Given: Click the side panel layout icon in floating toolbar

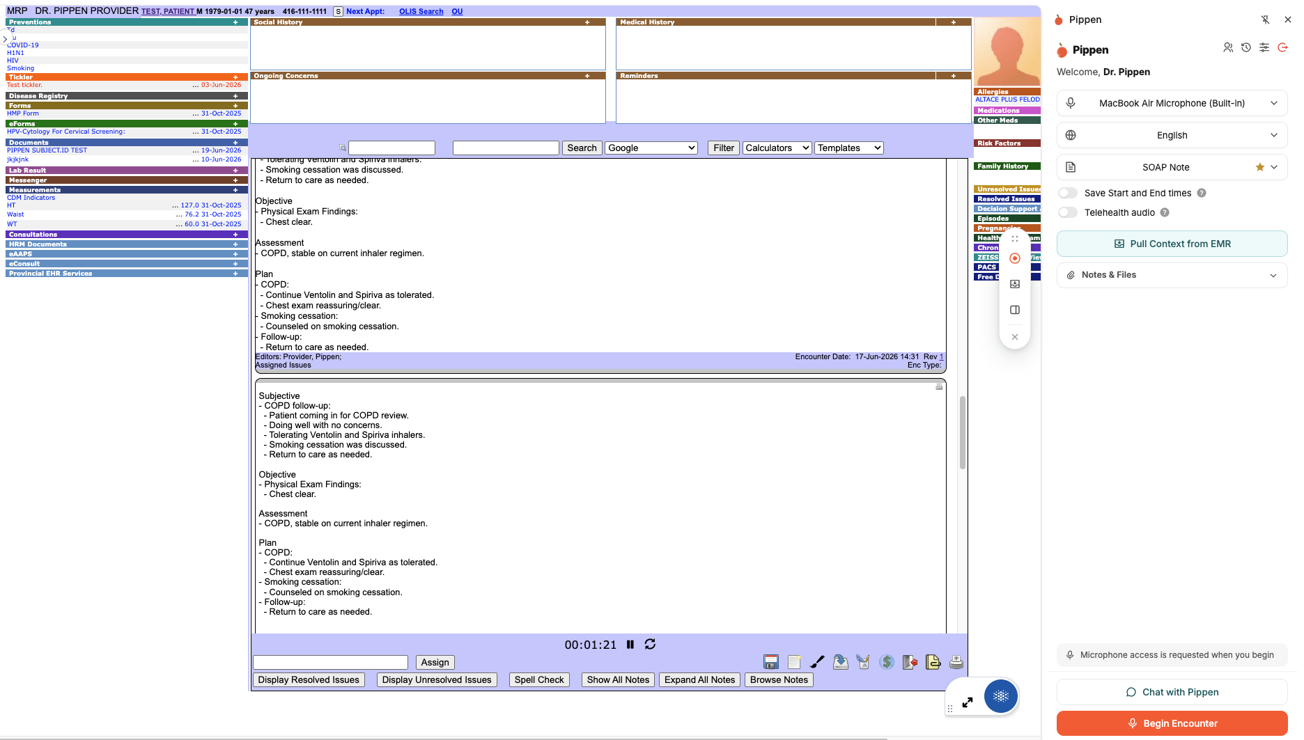Looking at the screenshot, I should [1015, 310].
